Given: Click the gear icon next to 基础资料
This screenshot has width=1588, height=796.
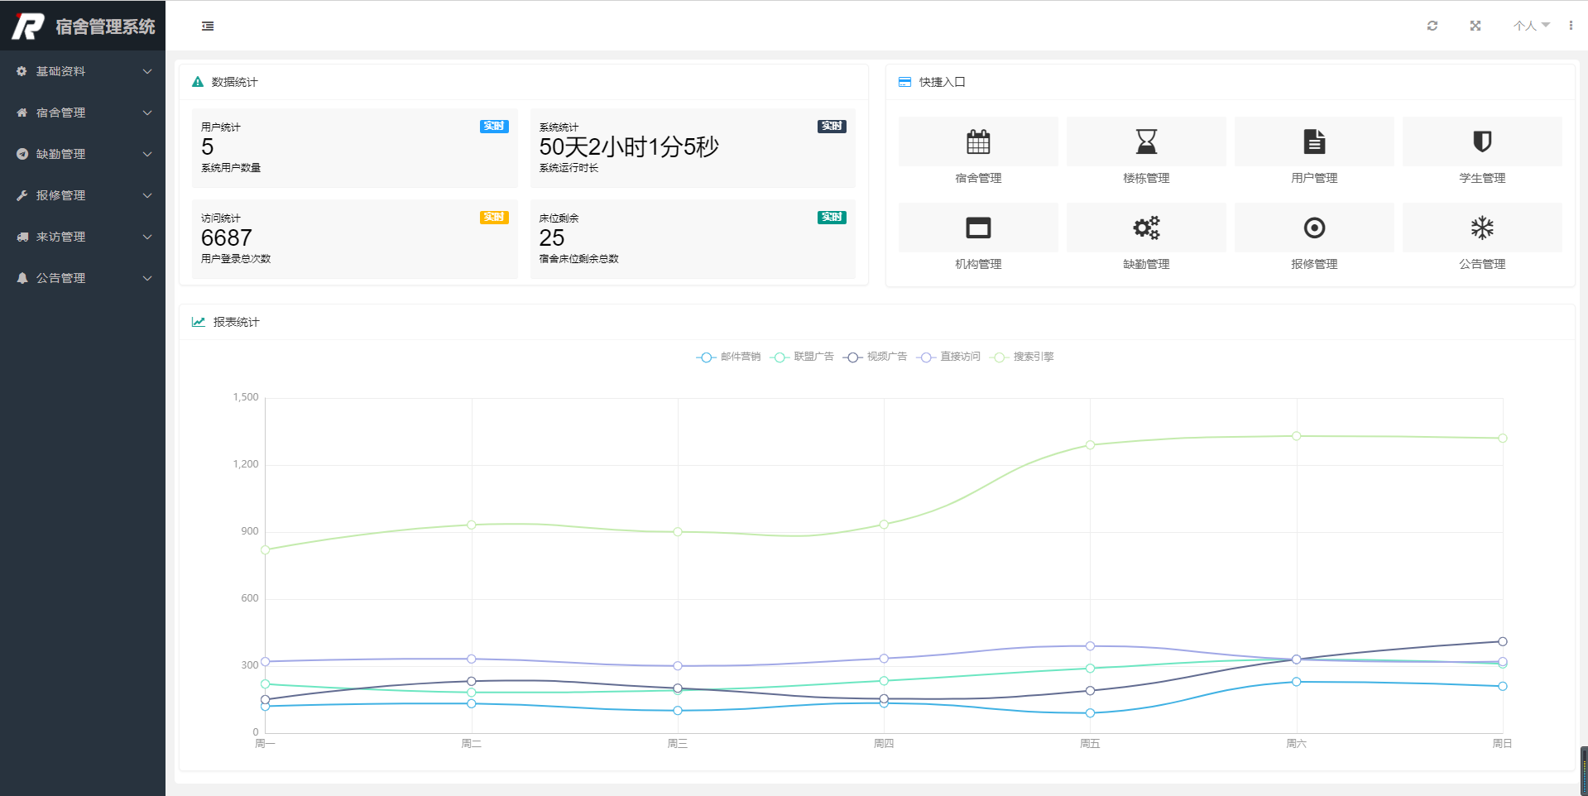Looking at the screenshot, I should click(22, 71).
